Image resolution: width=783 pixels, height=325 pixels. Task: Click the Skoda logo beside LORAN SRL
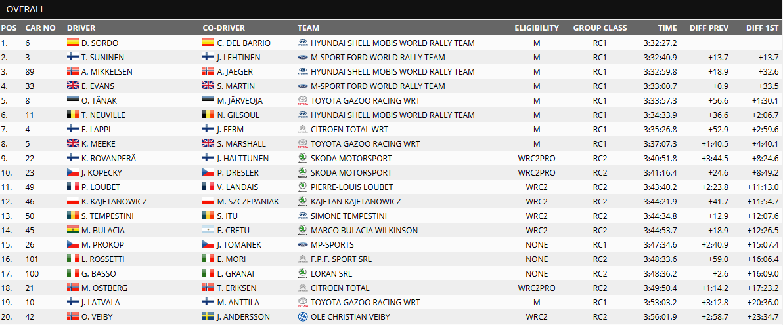click(302, 274)
